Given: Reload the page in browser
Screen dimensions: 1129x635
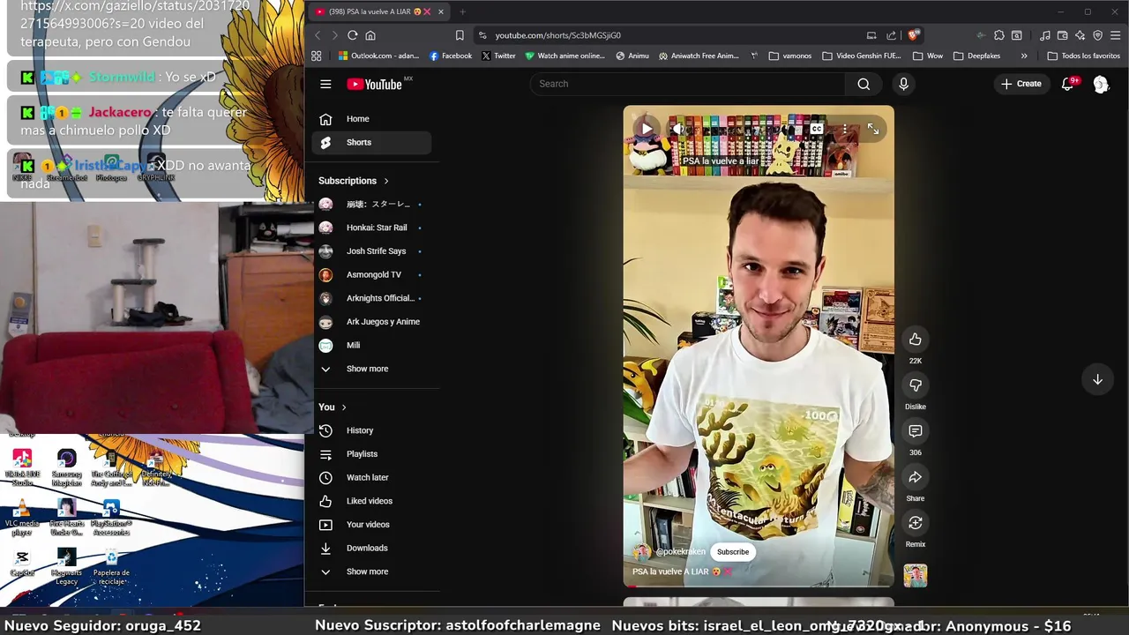Looking at the screenshot, I should tap(352, 35).
